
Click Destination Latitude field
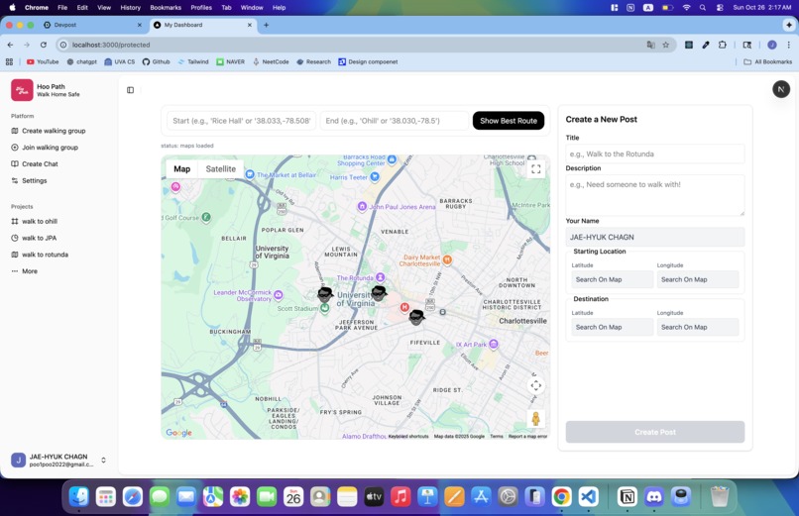[x=612, y=327]
